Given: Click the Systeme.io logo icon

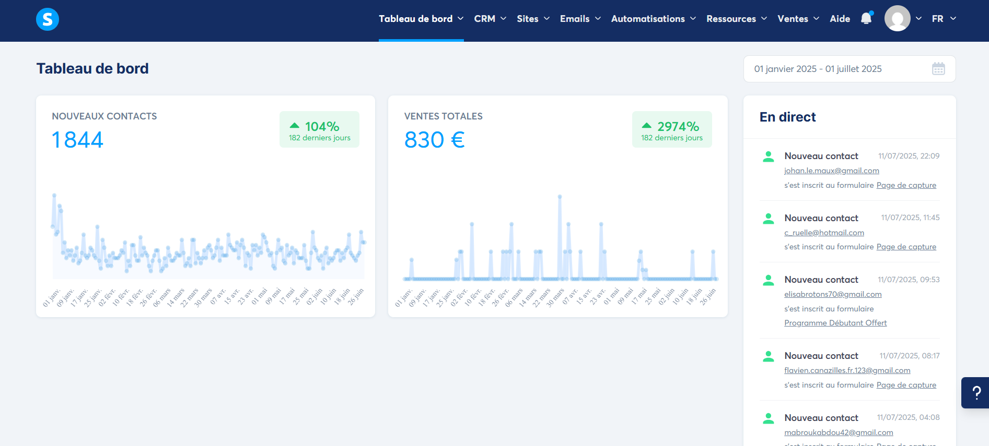Looking at the screenshot, I should 48,19.
